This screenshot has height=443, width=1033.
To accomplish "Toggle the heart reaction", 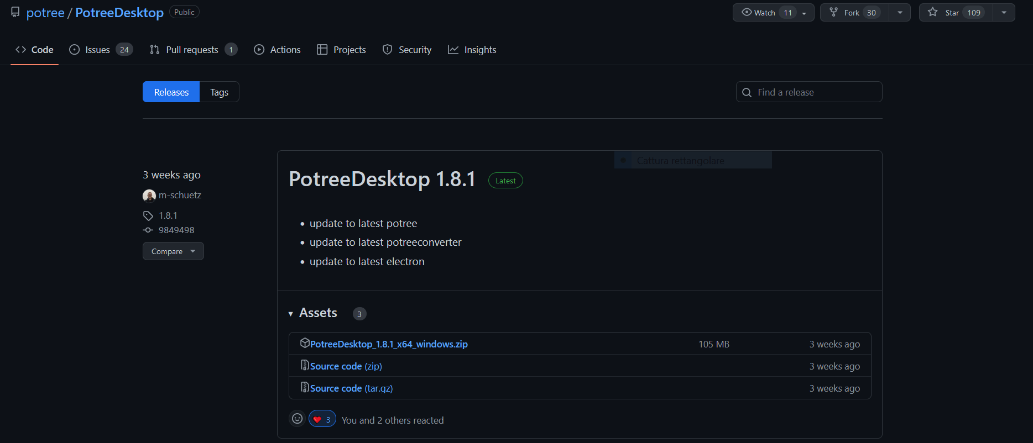I will click(322, 419).
